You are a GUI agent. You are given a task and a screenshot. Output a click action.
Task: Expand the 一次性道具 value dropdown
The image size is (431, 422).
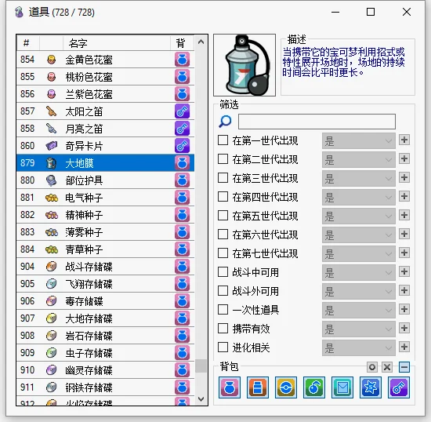click(x=359, y=310)
